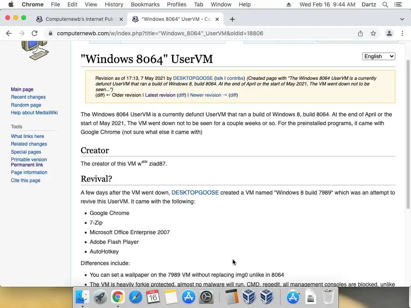This screenshot has height=308, width=411.
Task: Open the Apple menu
Action: coord(11,4)
